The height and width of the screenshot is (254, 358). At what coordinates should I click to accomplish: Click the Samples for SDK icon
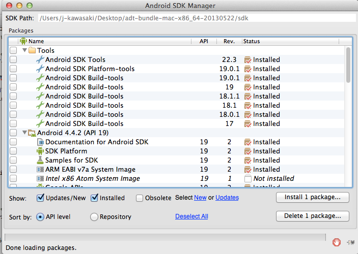[x=40, y=160]
